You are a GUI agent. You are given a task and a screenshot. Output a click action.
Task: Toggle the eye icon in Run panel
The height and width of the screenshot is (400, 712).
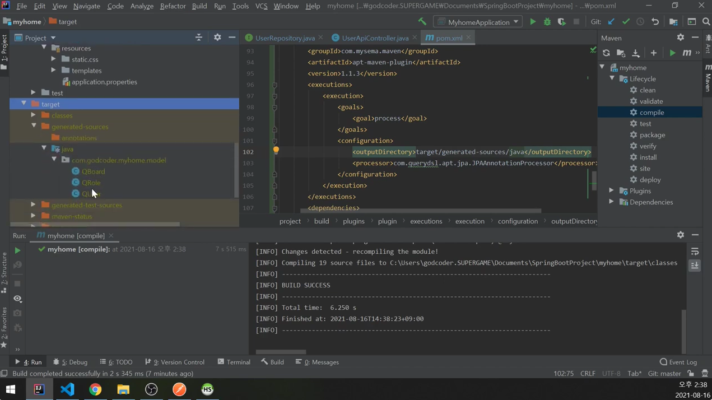(x=17, y=299)
